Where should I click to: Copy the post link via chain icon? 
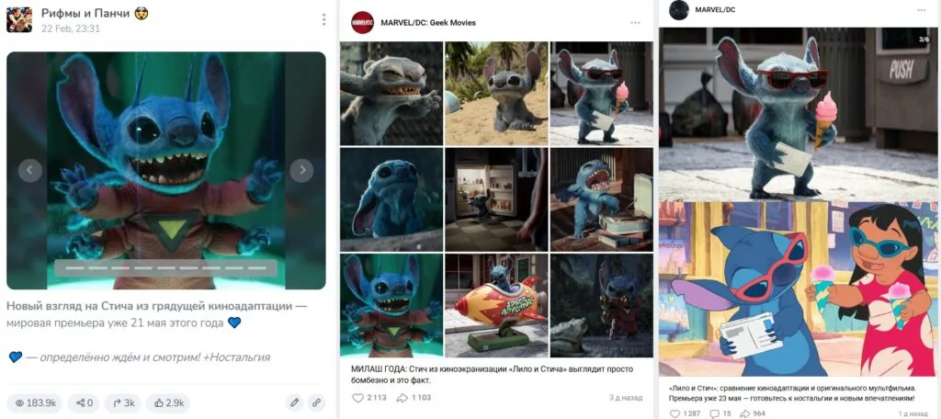tap(316, 402)
